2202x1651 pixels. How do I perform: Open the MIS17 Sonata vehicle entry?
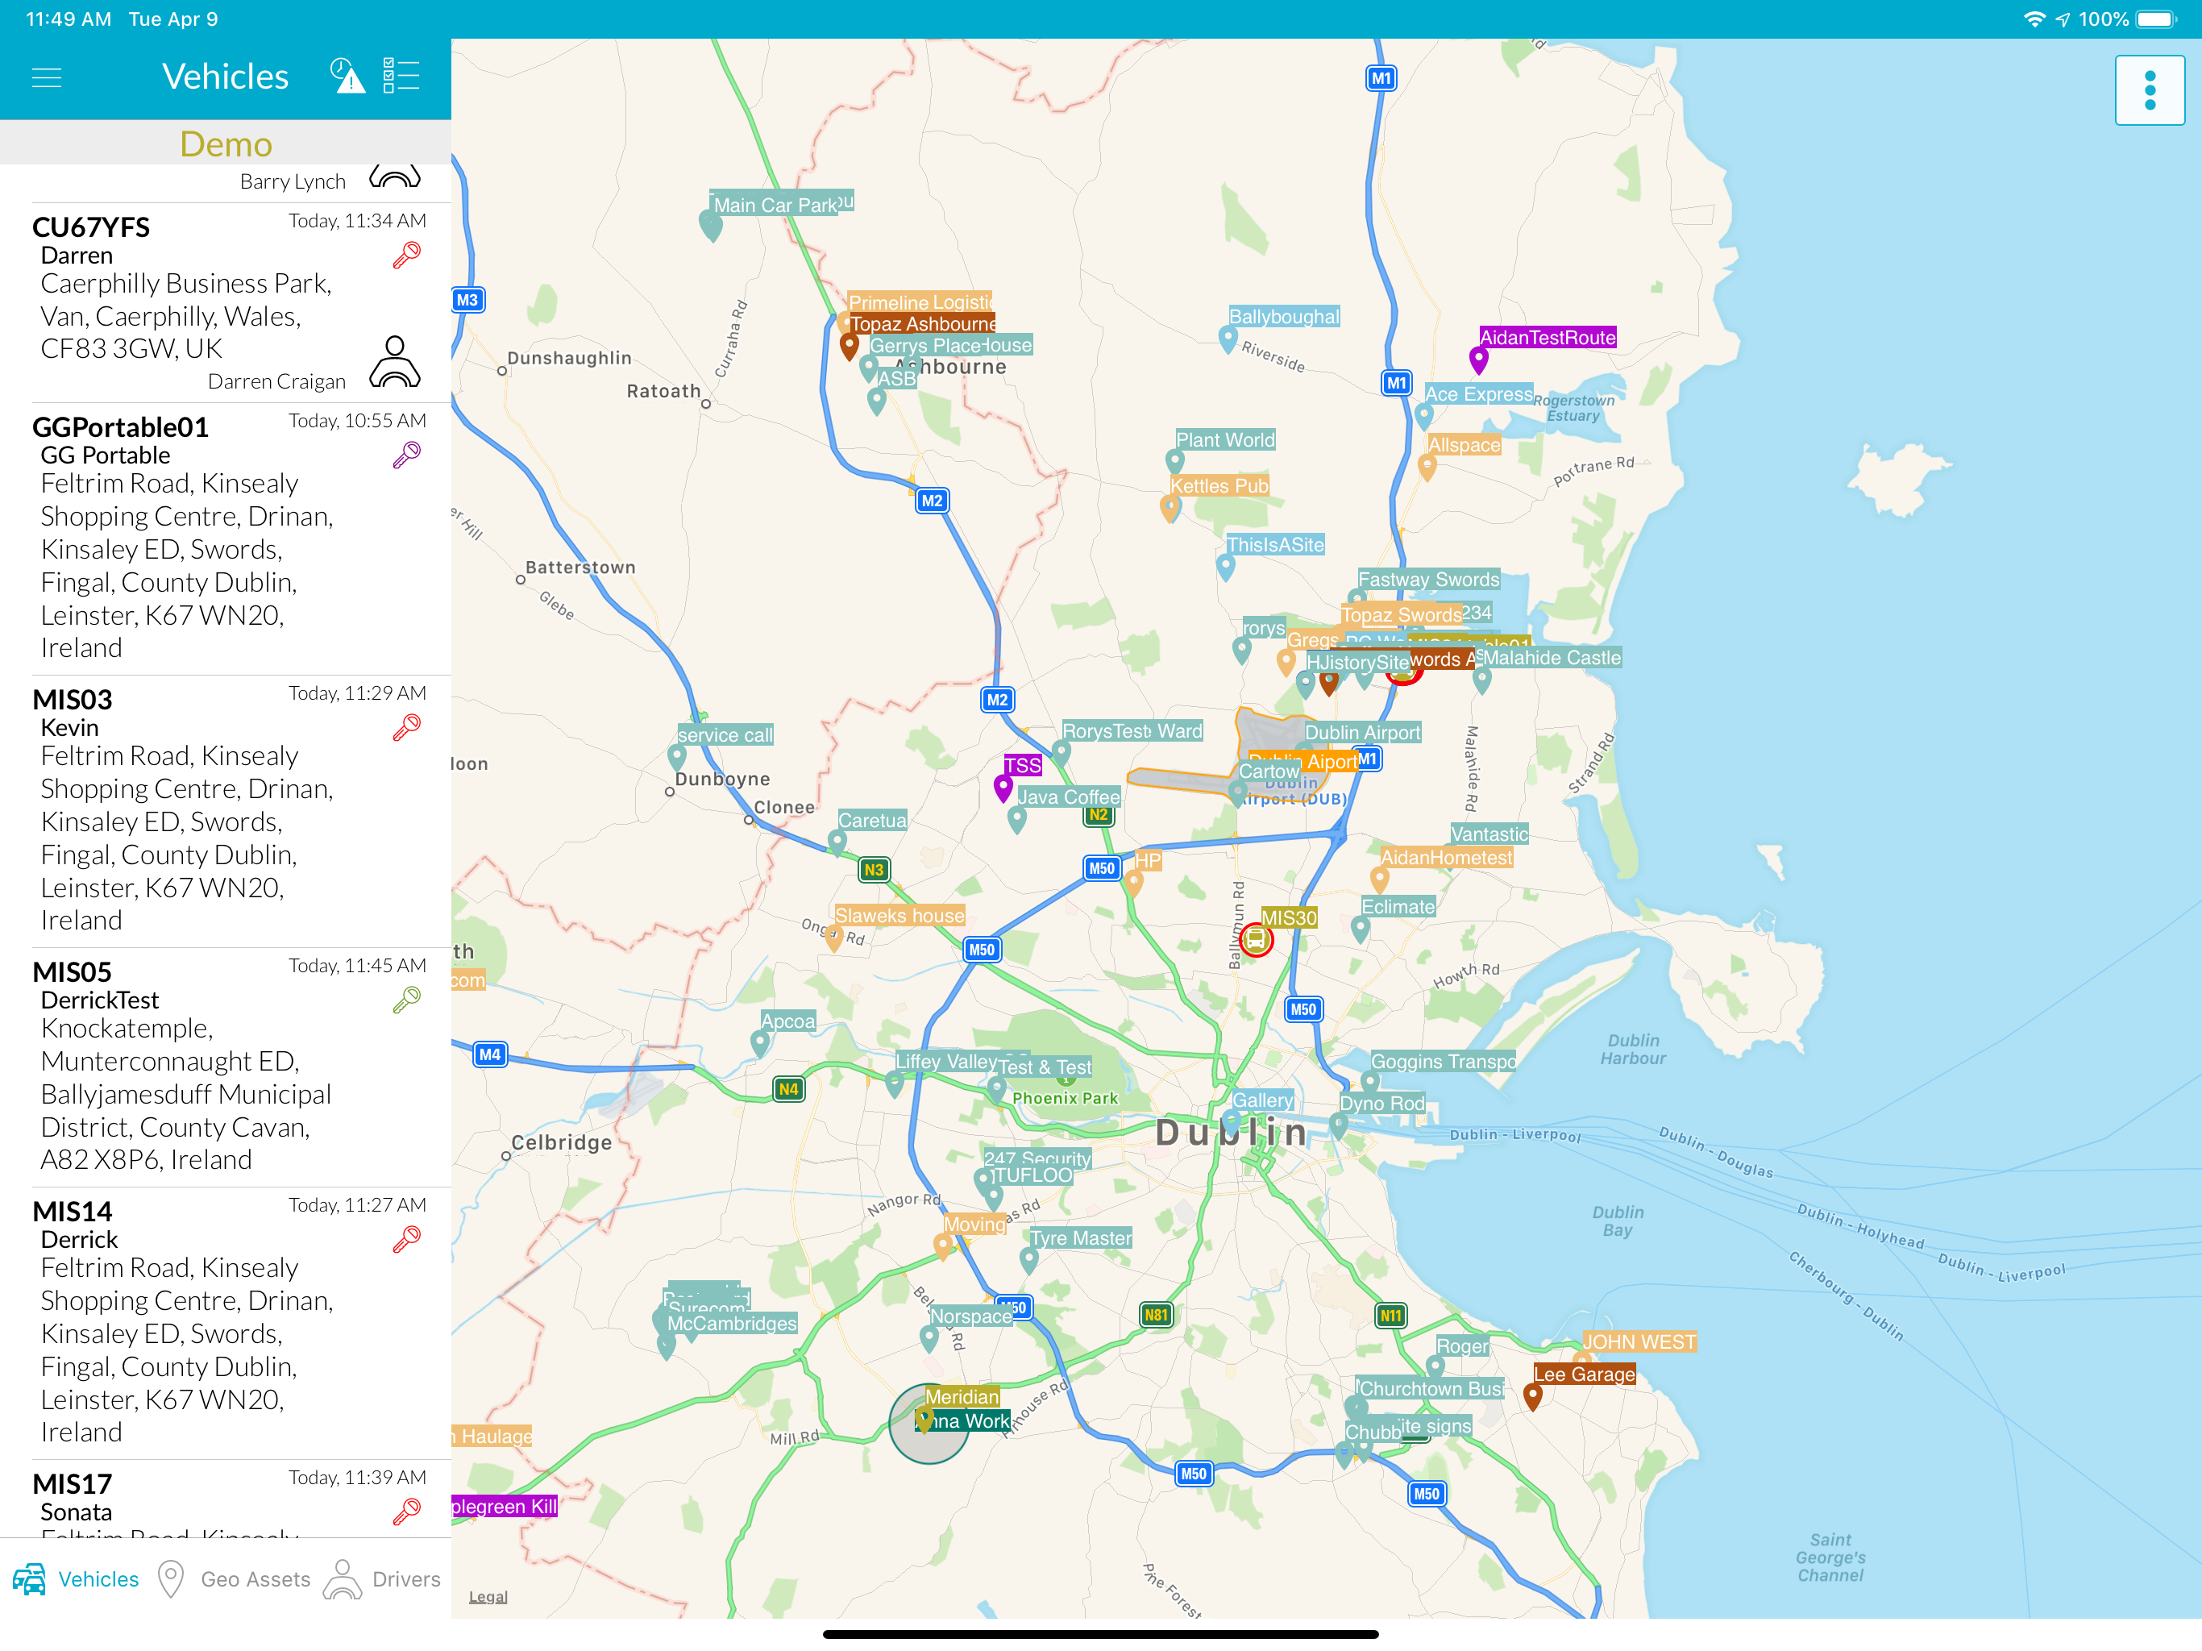pyautogui.click(x=226, y=1499)
